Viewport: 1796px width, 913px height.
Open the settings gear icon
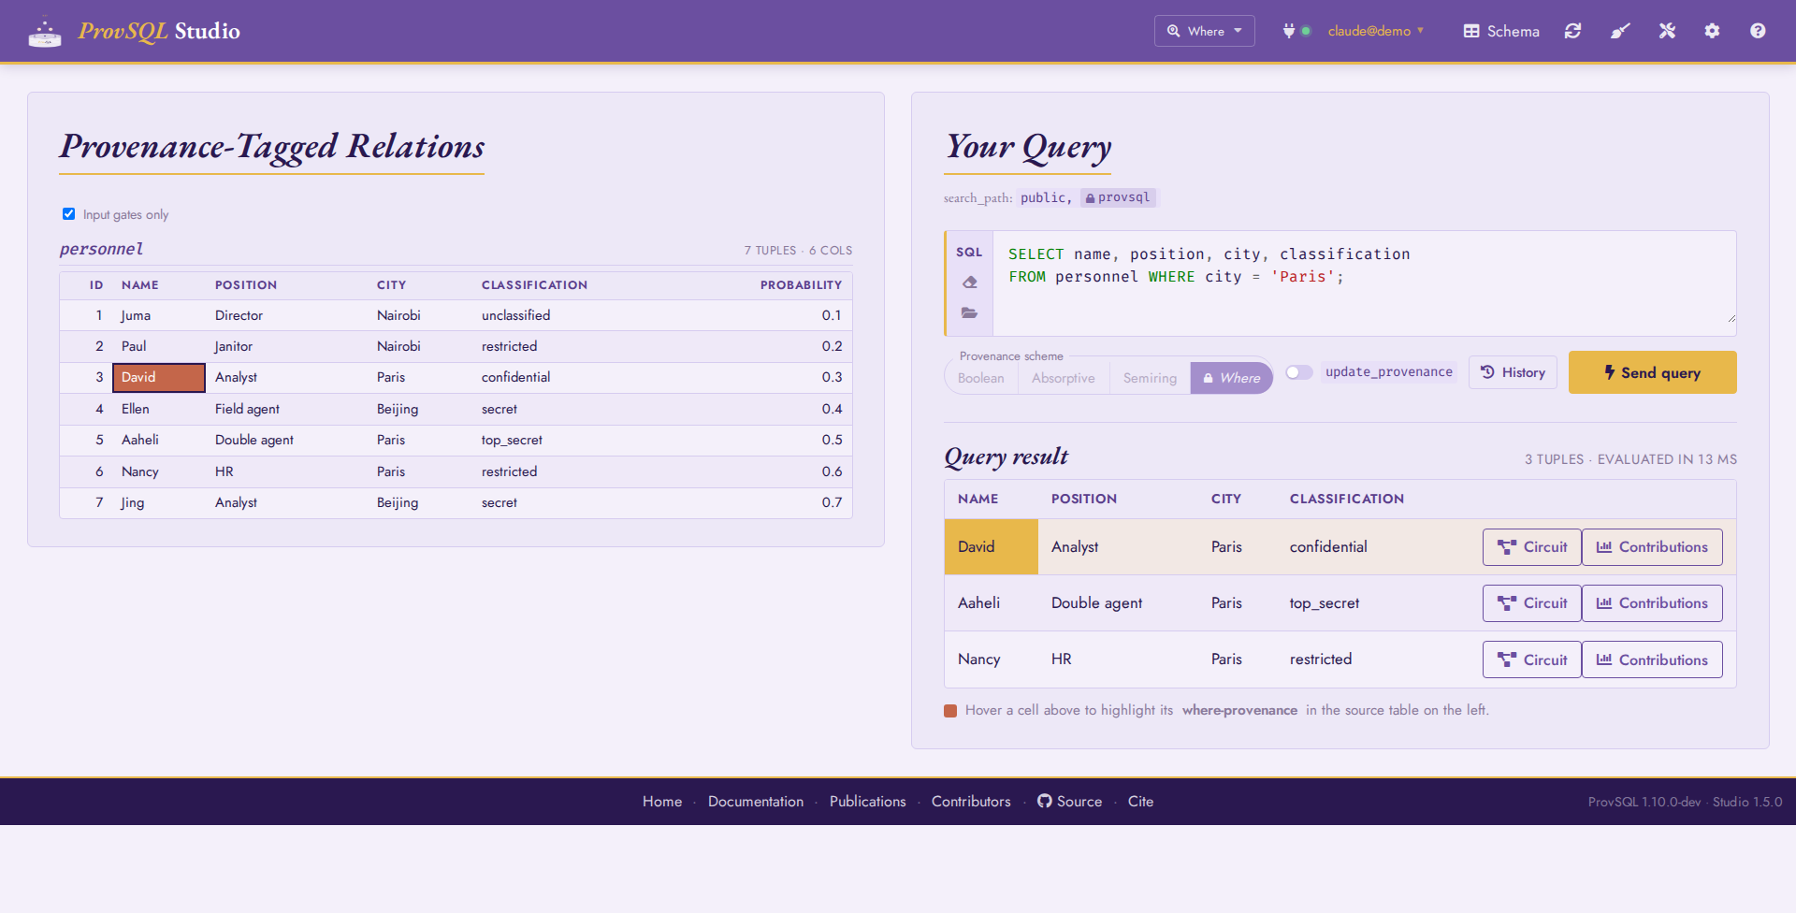tap(1712, 31)
